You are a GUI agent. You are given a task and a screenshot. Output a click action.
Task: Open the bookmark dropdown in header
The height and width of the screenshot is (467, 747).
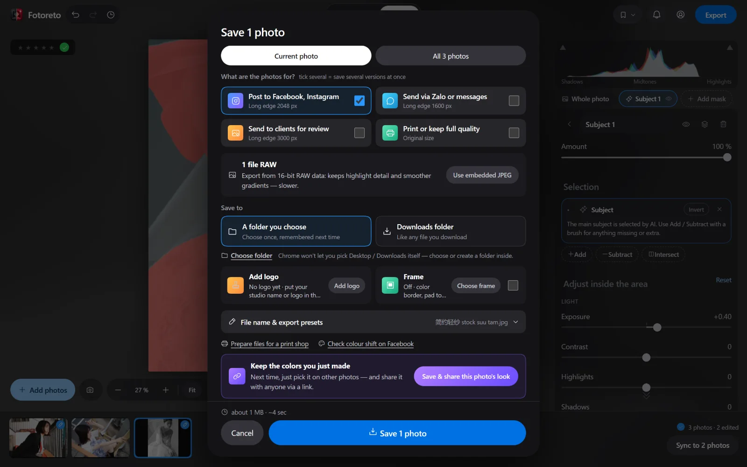[627, 15]
